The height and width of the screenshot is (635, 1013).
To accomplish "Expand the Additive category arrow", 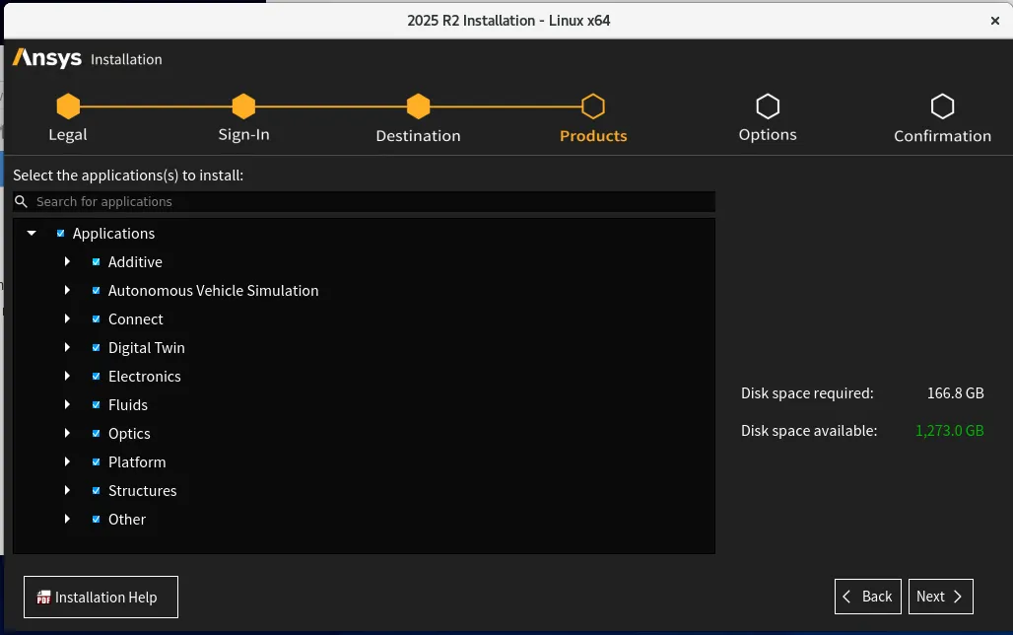I will pyautogui.click(x=67, y=261).
